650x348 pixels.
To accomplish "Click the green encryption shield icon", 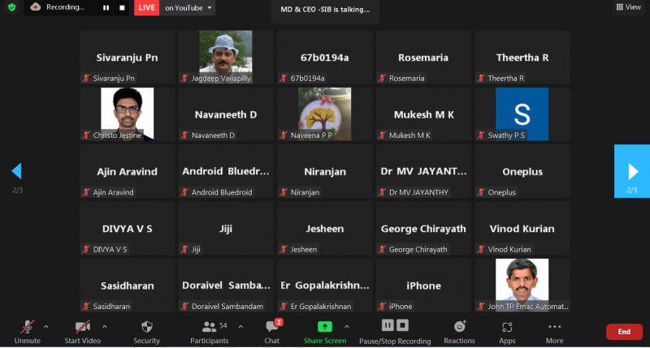I will (11, 7).
